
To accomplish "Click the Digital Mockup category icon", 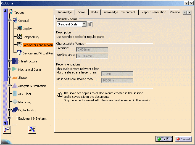I will 15,110.
